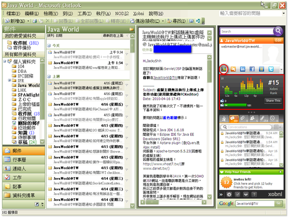Collapse the 今天 message group
Image resolution: width=288 pixels, height=217 pixels.
tap(49, 45)
